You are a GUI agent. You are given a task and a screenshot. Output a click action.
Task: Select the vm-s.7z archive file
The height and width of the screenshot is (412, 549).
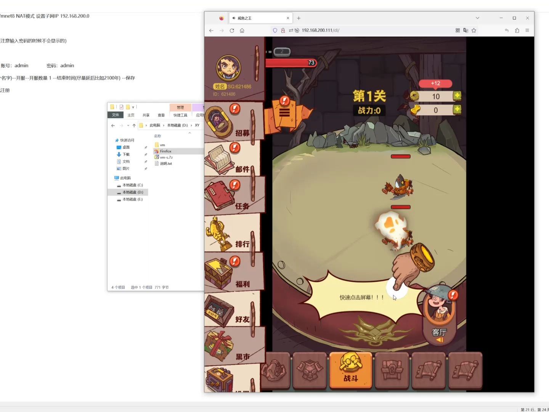pyautogui.click(x=166, y=157)
